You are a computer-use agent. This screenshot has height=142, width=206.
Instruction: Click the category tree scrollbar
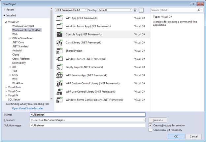pyautogui.click(x=51, y=39)
